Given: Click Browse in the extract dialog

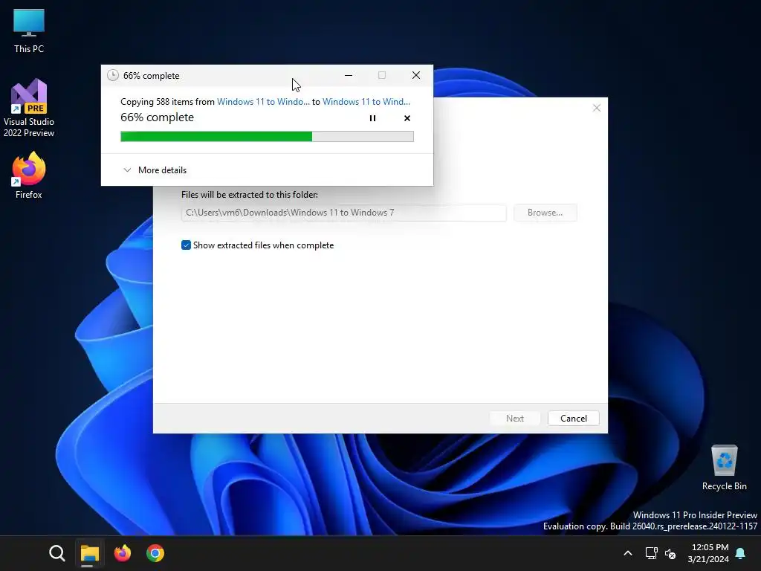Looking at the screenshot, I should (545, 213).
